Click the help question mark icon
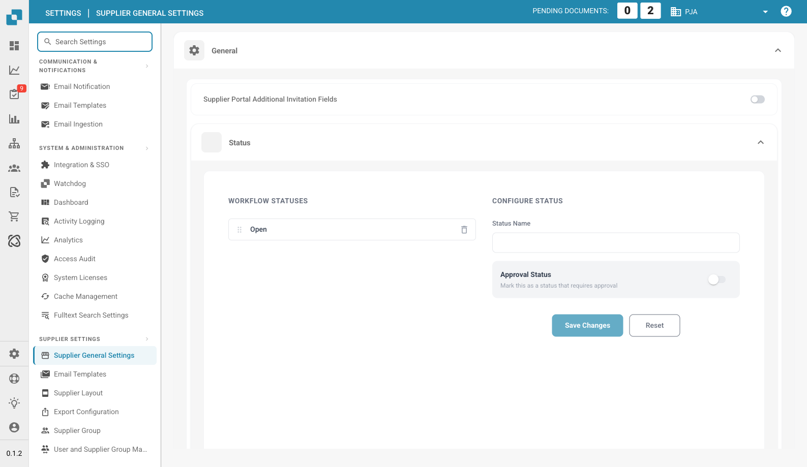The height and width of the screenshot is (467, 807). [x=786, y=11]
